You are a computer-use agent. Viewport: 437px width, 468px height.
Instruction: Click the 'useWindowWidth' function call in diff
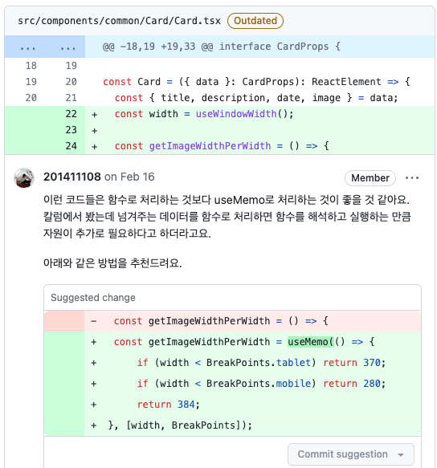pos(236,114)
